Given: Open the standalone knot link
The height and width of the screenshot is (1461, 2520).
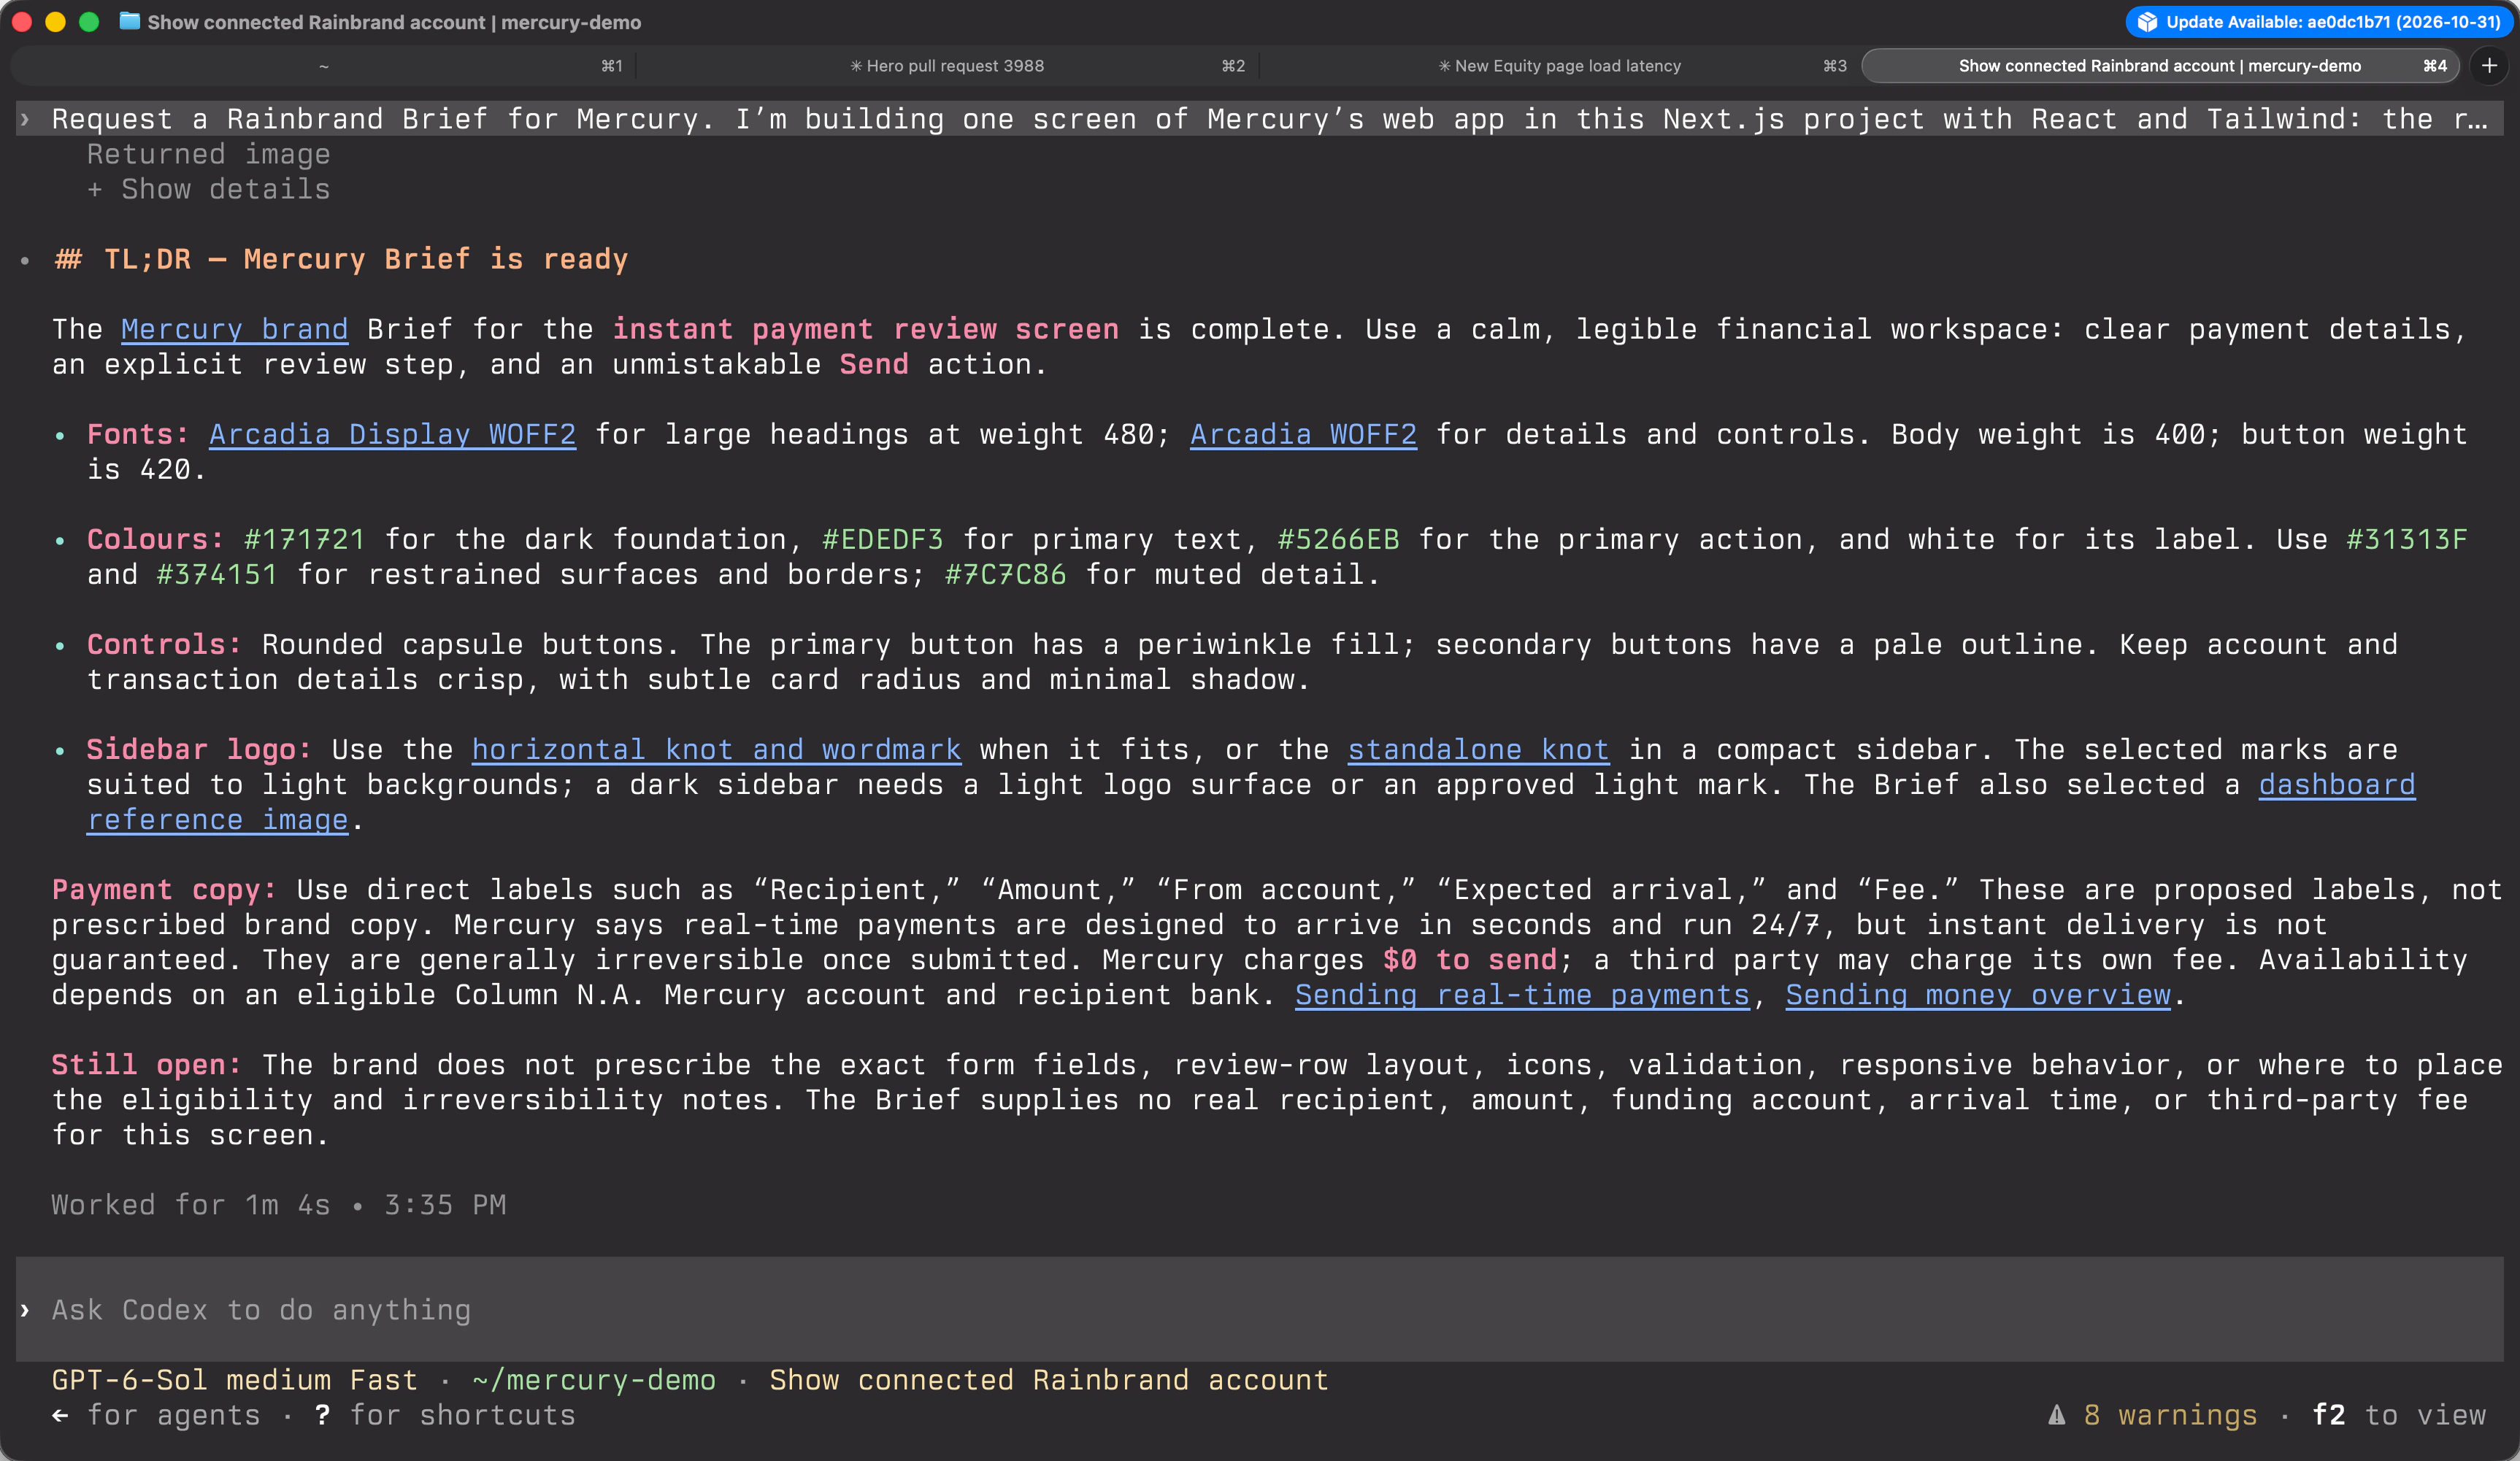Looking at the screenshot, I should tap(1478, 749).
